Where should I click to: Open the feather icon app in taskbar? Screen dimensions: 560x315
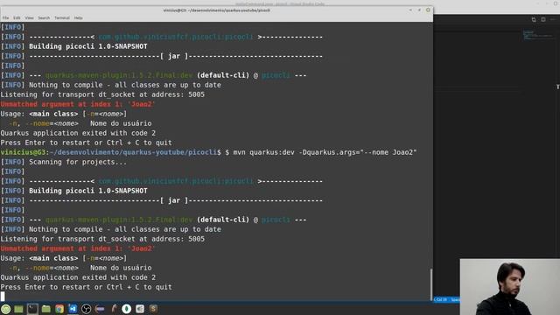[114, 309]
